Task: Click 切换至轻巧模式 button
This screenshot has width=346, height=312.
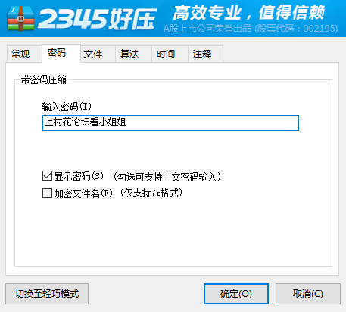Action: [47, 294]
